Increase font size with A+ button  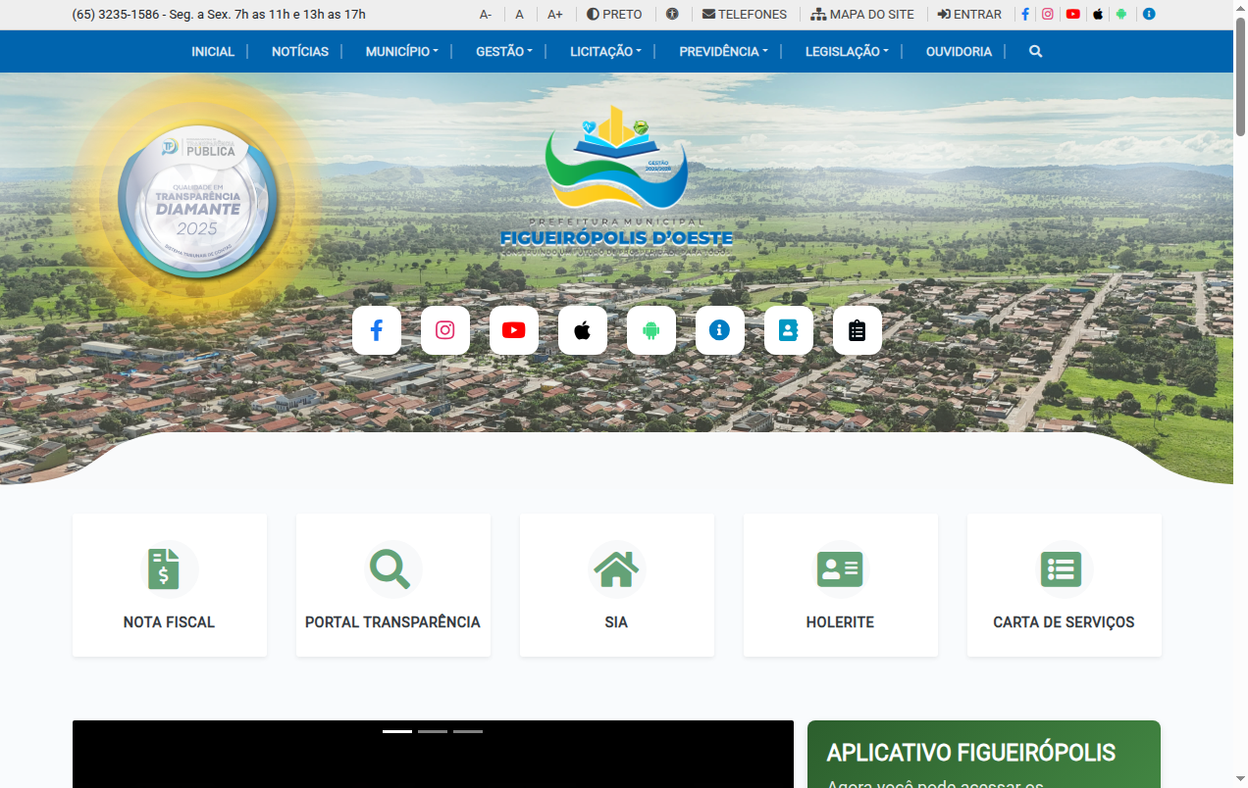coord(555,15)
